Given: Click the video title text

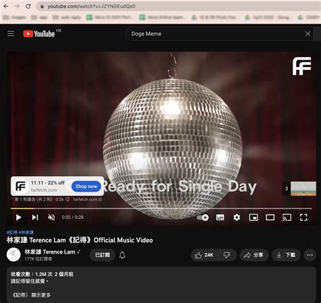Looking at the screenshot, I should pyautogui.click(x=80, y=240).
